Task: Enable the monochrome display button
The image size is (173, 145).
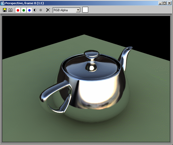Action: point(41,10)
